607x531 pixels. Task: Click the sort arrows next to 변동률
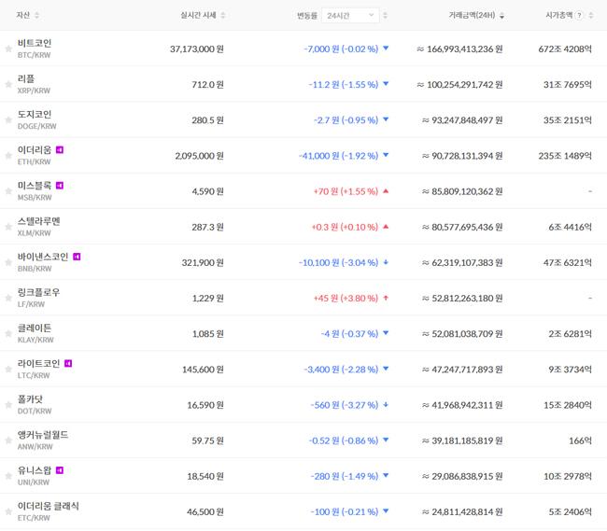[386, 16]
